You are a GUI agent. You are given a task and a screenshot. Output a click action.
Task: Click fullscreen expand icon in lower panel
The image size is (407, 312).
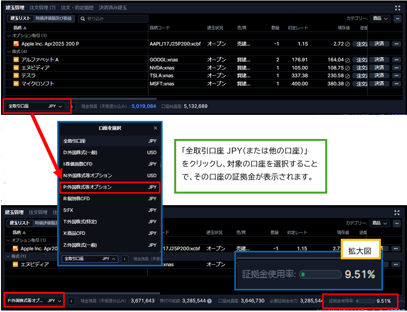tap(397, 213)
